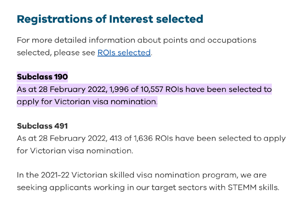Click the 'Subclass 491' heading
The height and width of the screenshot is (203, 293).
pos(42,126)
